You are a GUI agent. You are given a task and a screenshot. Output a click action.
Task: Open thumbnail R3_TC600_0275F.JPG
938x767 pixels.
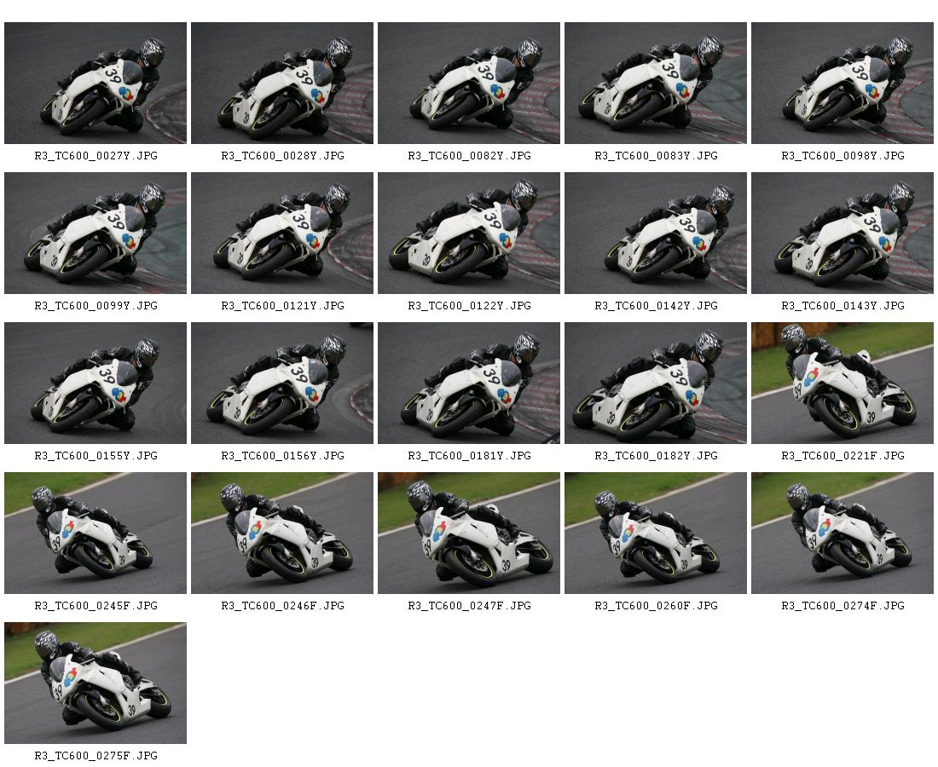(96, 683)
